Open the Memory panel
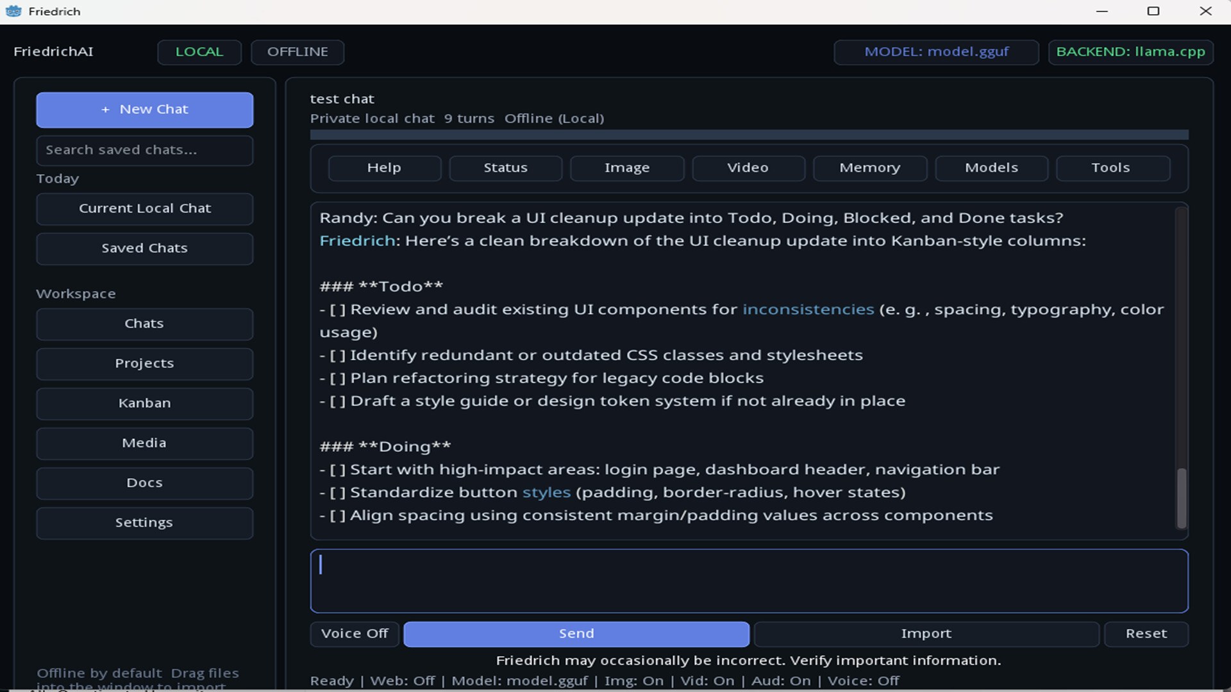 [x=870, y=168]
